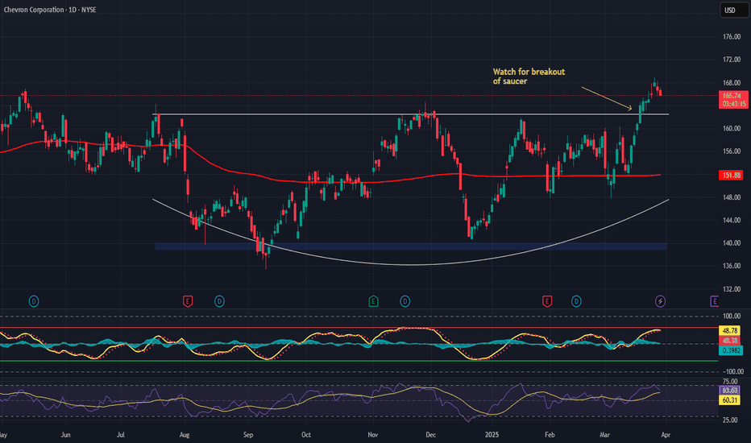Screen dimensions: 751x443
Task: Open the red earnings marker at August
Action: click(x=188, y=301)
